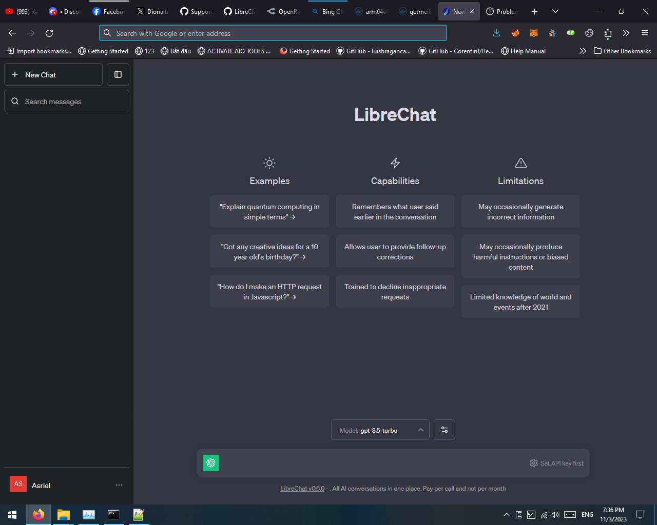Open the LibreChat v0.6.0 link
The image size is (657, 525).
pyautogui.click(x=302, y=488)
